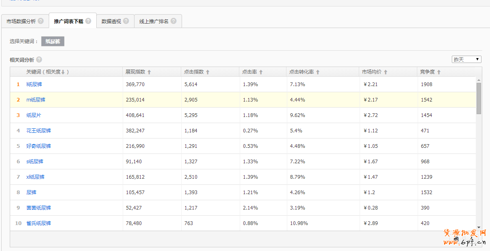Click help icon beside 线上推广排名 tab
This screenshot has height=251, width=490.
173,21
